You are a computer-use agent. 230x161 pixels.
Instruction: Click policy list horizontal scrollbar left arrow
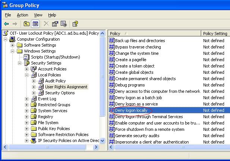coord(111,147)
